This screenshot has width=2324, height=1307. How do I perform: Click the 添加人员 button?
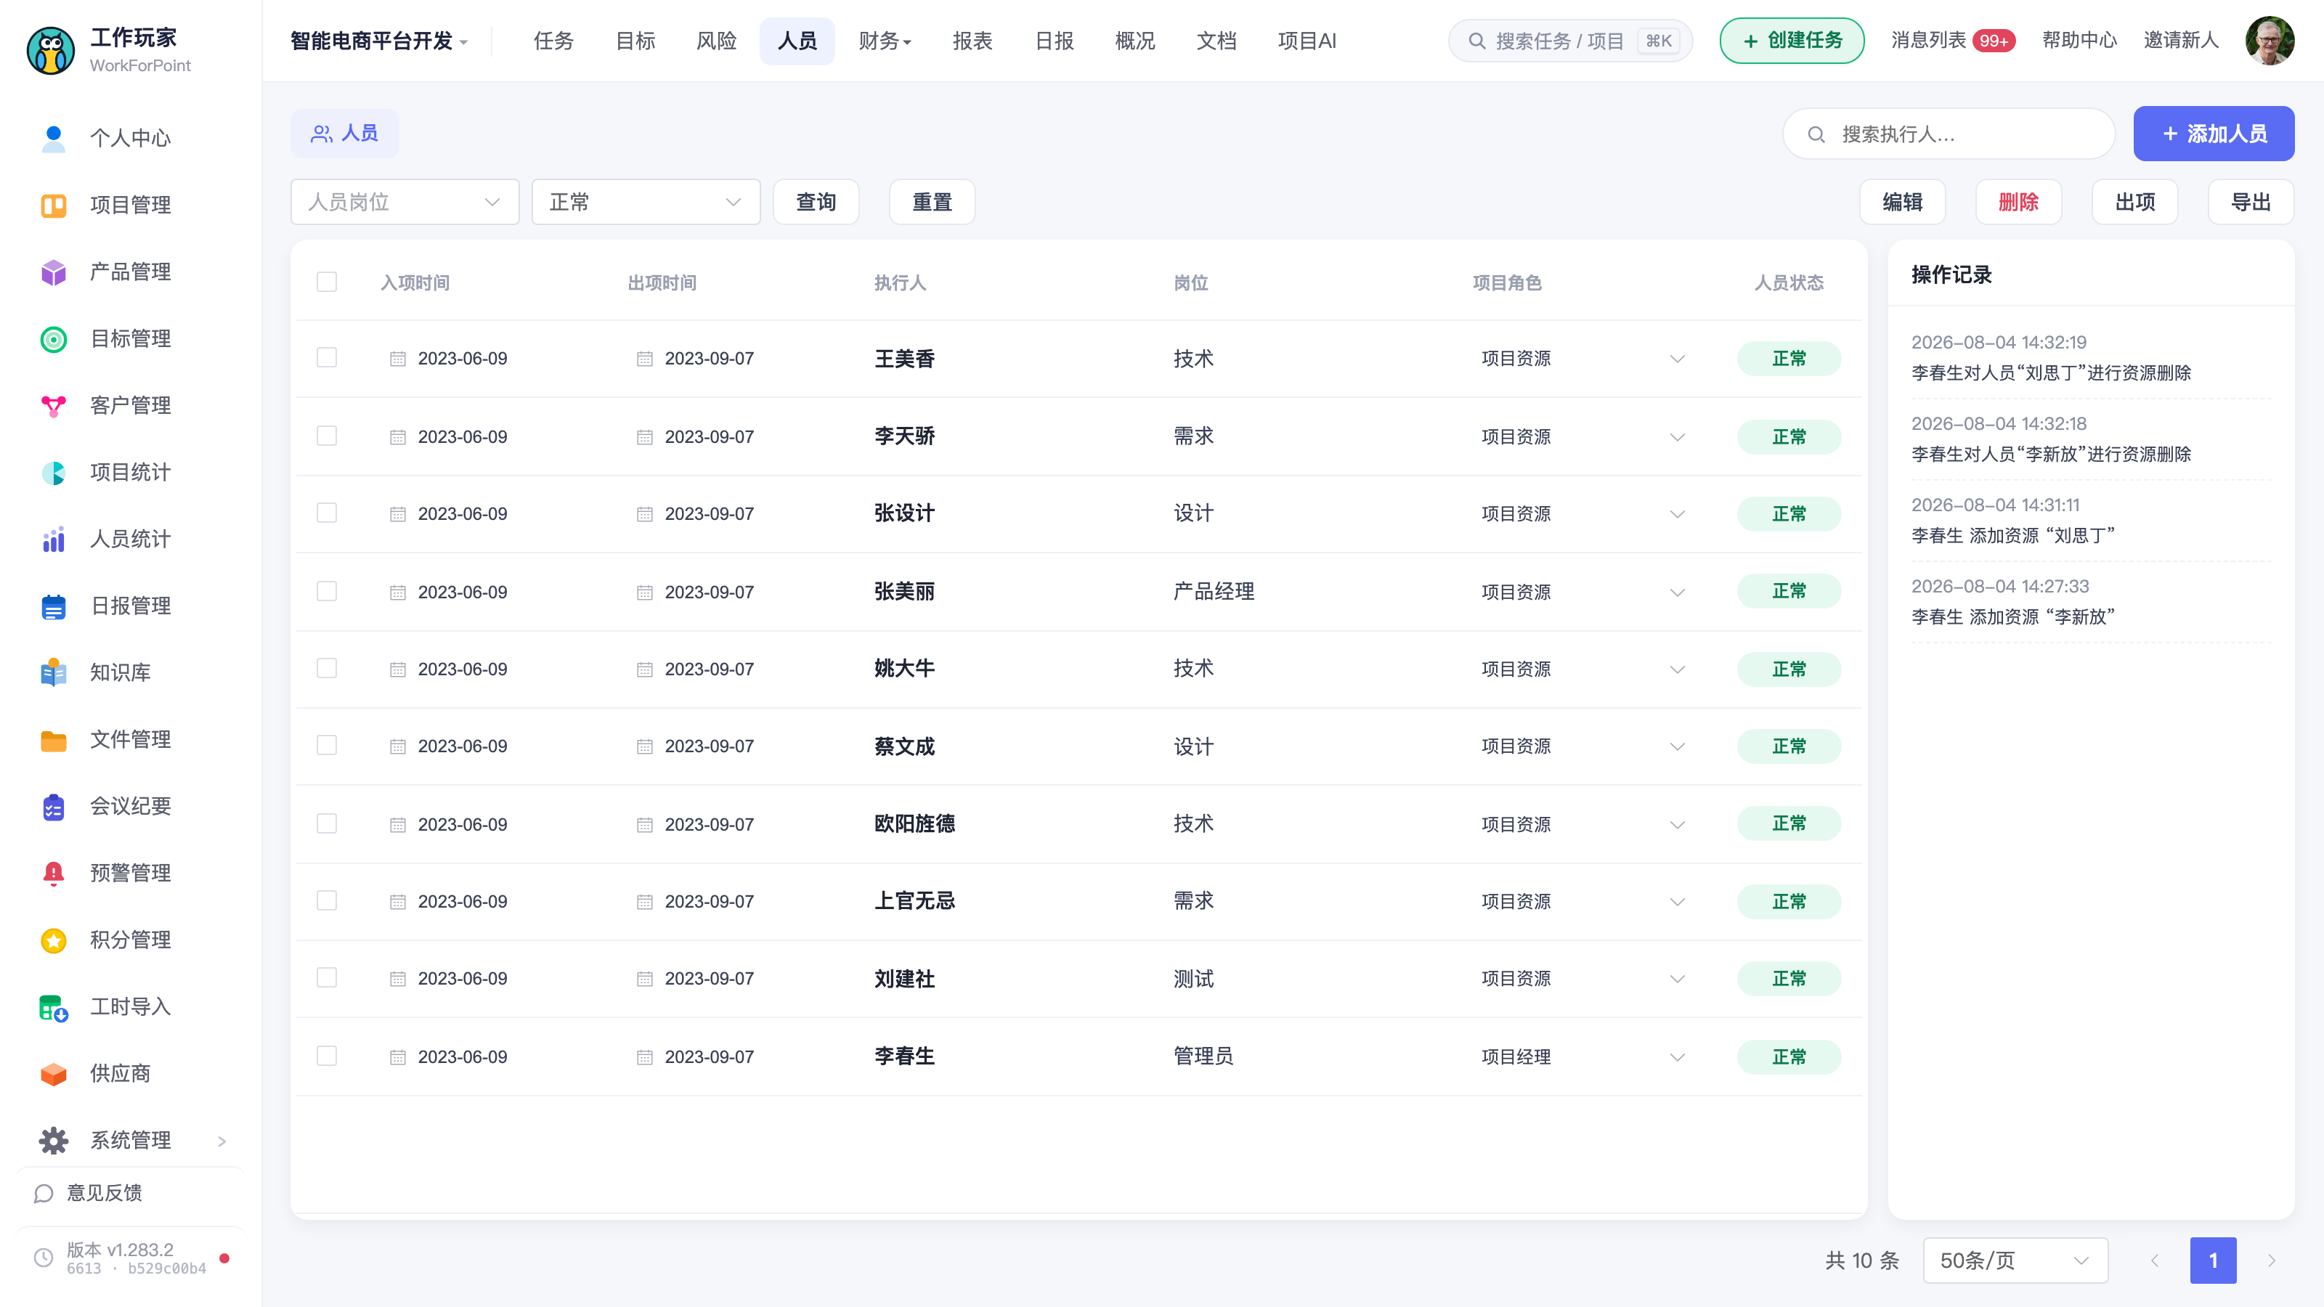2214,134
